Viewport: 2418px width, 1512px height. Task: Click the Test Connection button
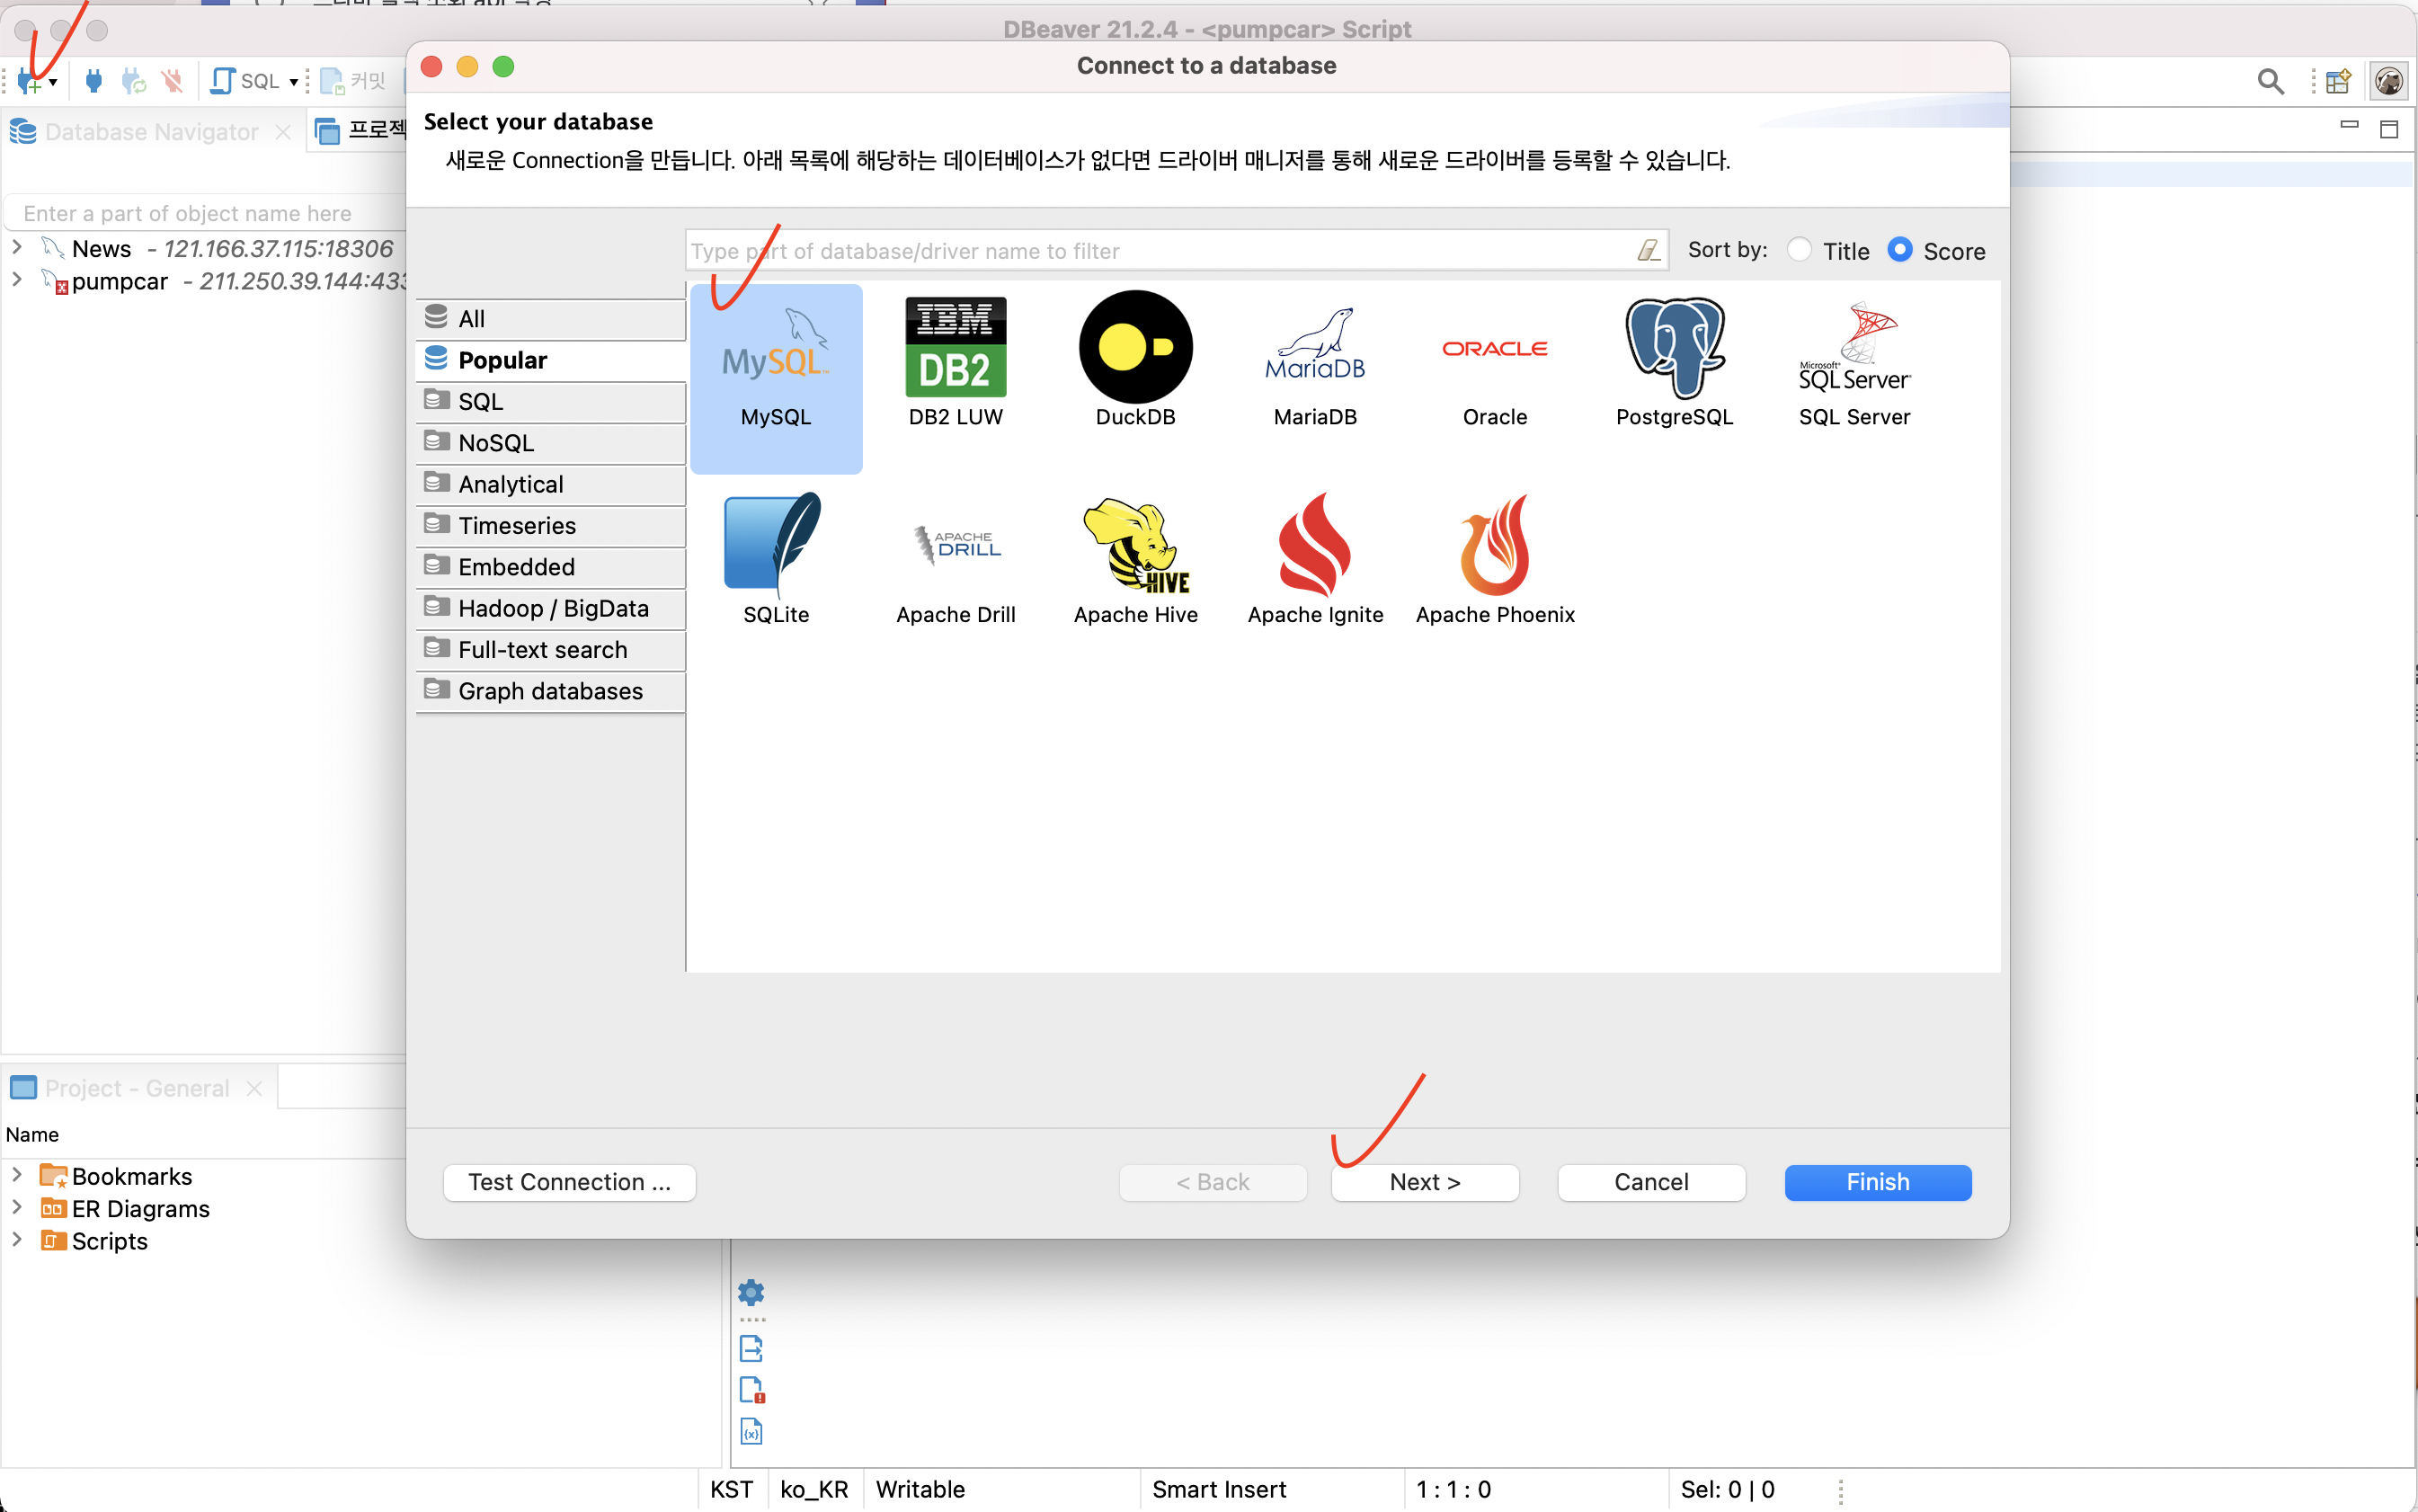click(x=569, y=1182)
